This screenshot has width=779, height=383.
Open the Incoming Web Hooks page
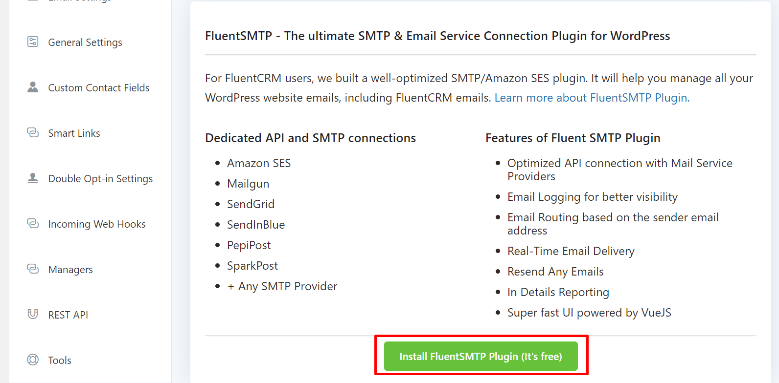pyautogui.click(x=96, y=223)
